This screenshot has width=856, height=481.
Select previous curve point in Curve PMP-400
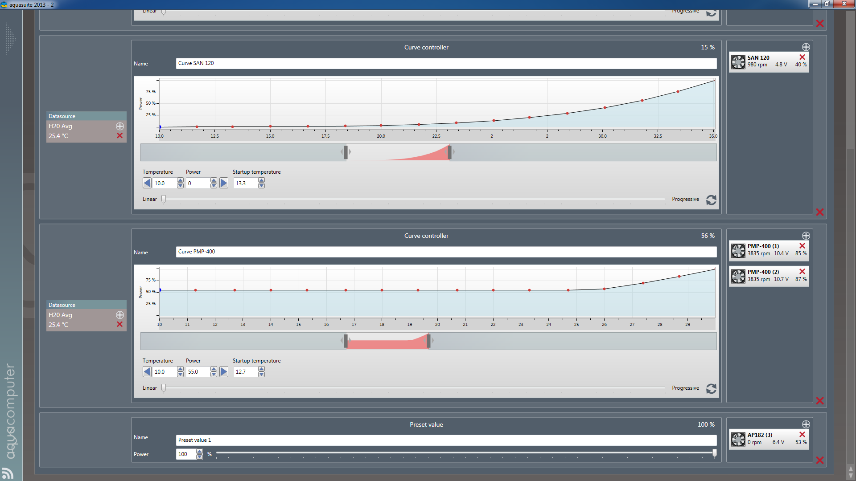coord(147,372)
